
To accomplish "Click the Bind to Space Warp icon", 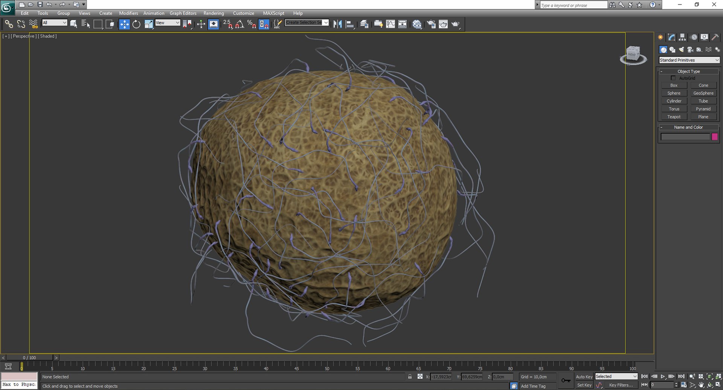I will (34, 24).
